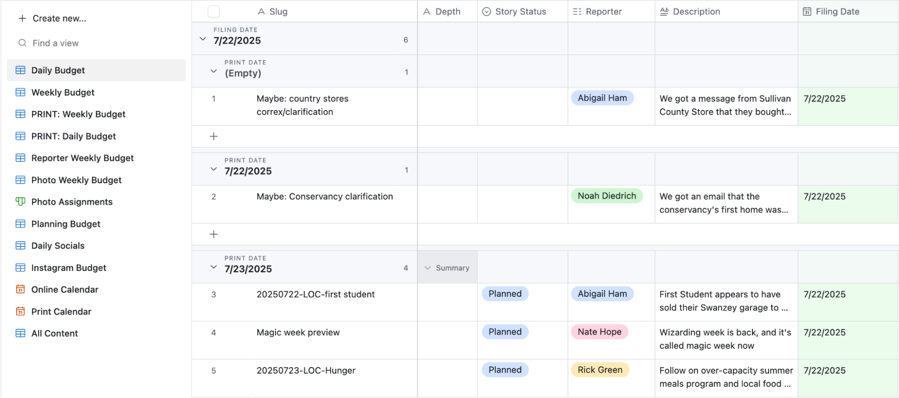899x398 pixels.
Task: Go to the All Content view
Action: [96, 333]
